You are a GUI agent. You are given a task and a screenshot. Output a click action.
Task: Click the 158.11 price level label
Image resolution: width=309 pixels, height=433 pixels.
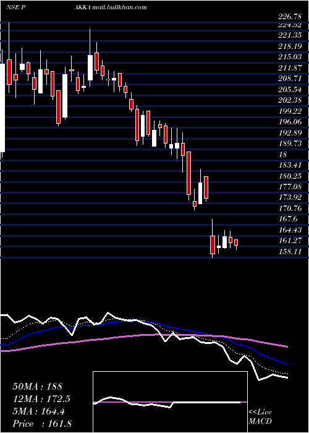click(290, 252)
